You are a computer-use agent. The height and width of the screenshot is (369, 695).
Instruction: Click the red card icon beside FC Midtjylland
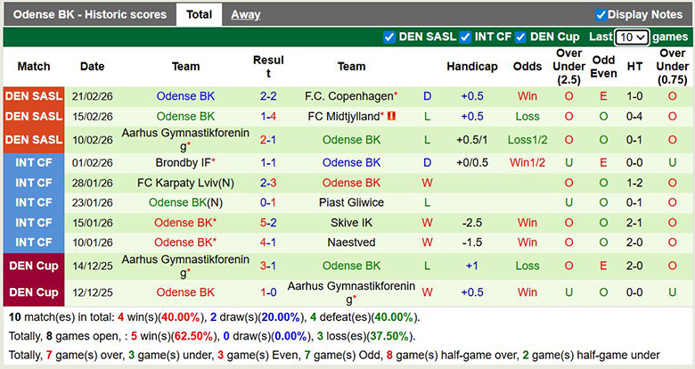[x=390, y=117]
